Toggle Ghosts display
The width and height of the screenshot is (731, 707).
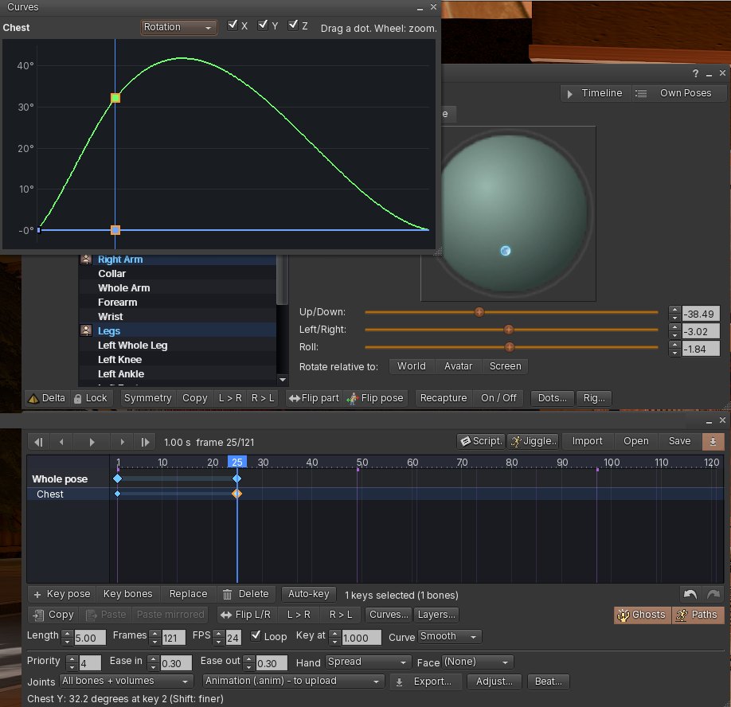(642, 615)
